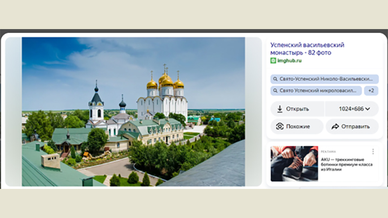Click the boots ad thumbnail image
Screen dimensions: 388x218
pos(294,164)
